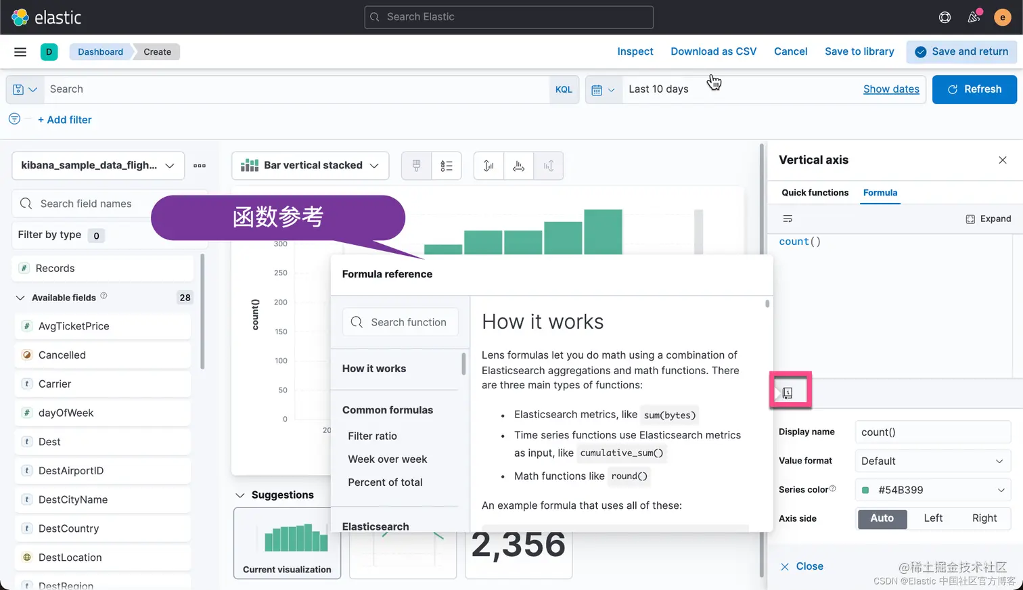Click the Show dates link
The height and width of the screenshot is (590, 1023).
(891, 89)
